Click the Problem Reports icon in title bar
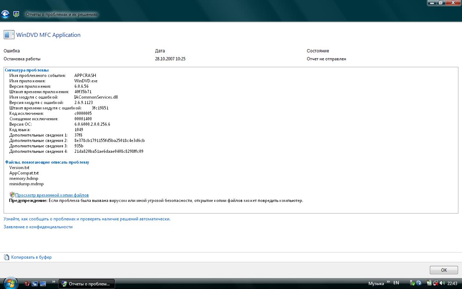This screenshot has height=289, width=462. tap(16, 14)
